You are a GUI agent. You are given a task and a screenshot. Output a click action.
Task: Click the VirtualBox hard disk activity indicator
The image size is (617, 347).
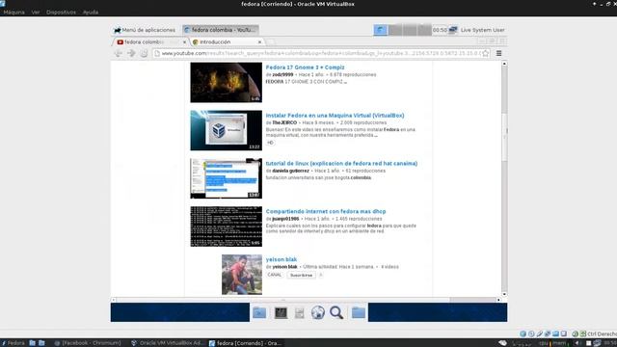point(523,334)
